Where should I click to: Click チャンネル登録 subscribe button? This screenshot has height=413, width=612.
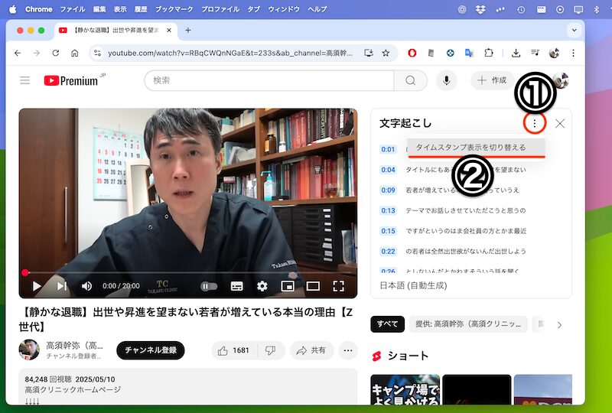click(x=151, y=350)
